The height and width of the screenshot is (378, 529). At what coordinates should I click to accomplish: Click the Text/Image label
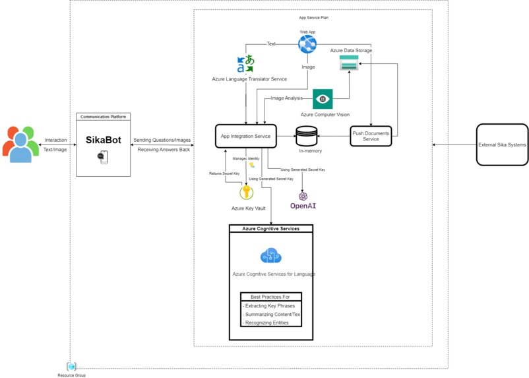[55, 150]
